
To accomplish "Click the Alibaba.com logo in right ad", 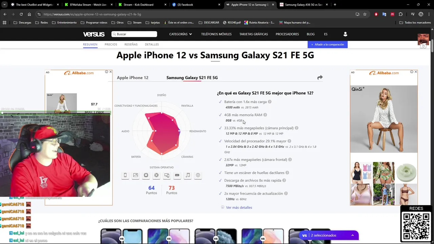I will [383, 73].
